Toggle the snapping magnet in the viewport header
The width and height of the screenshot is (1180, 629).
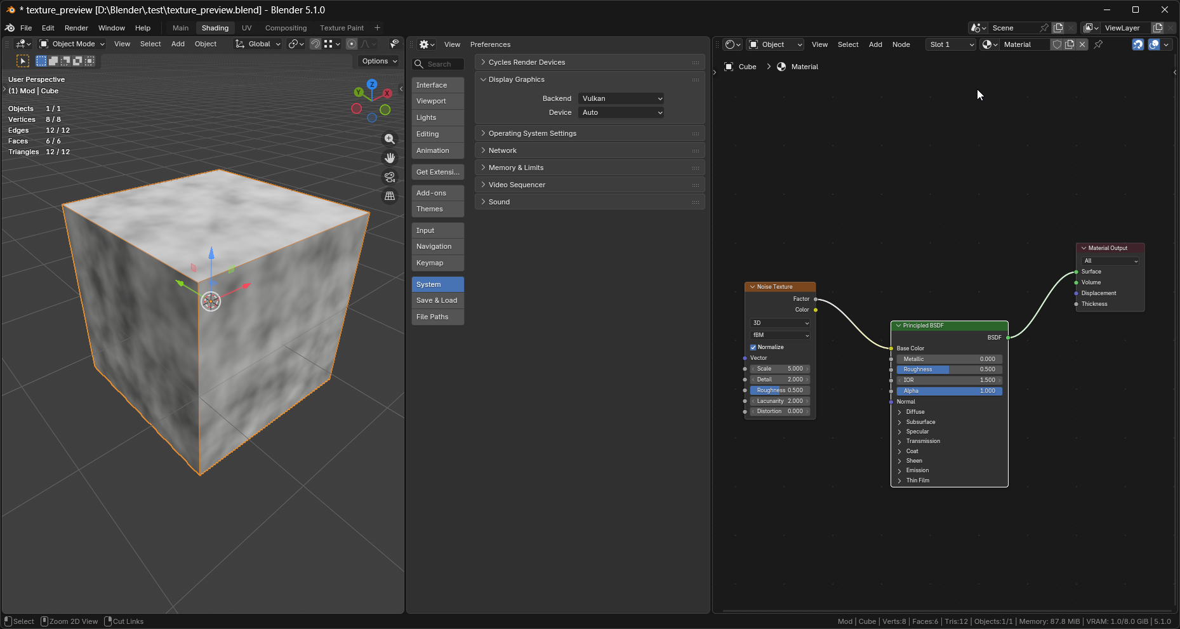(315, 44)
